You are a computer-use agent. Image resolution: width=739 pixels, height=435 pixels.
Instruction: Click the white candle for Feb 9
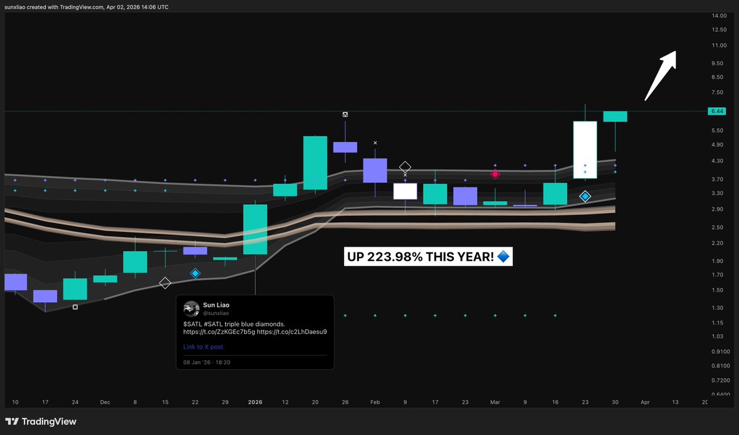tap(405, 191)
